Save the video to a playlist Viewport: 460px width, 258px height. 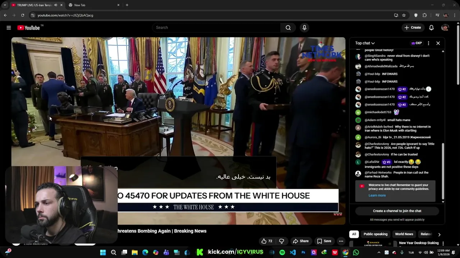[x=324, y=241]
